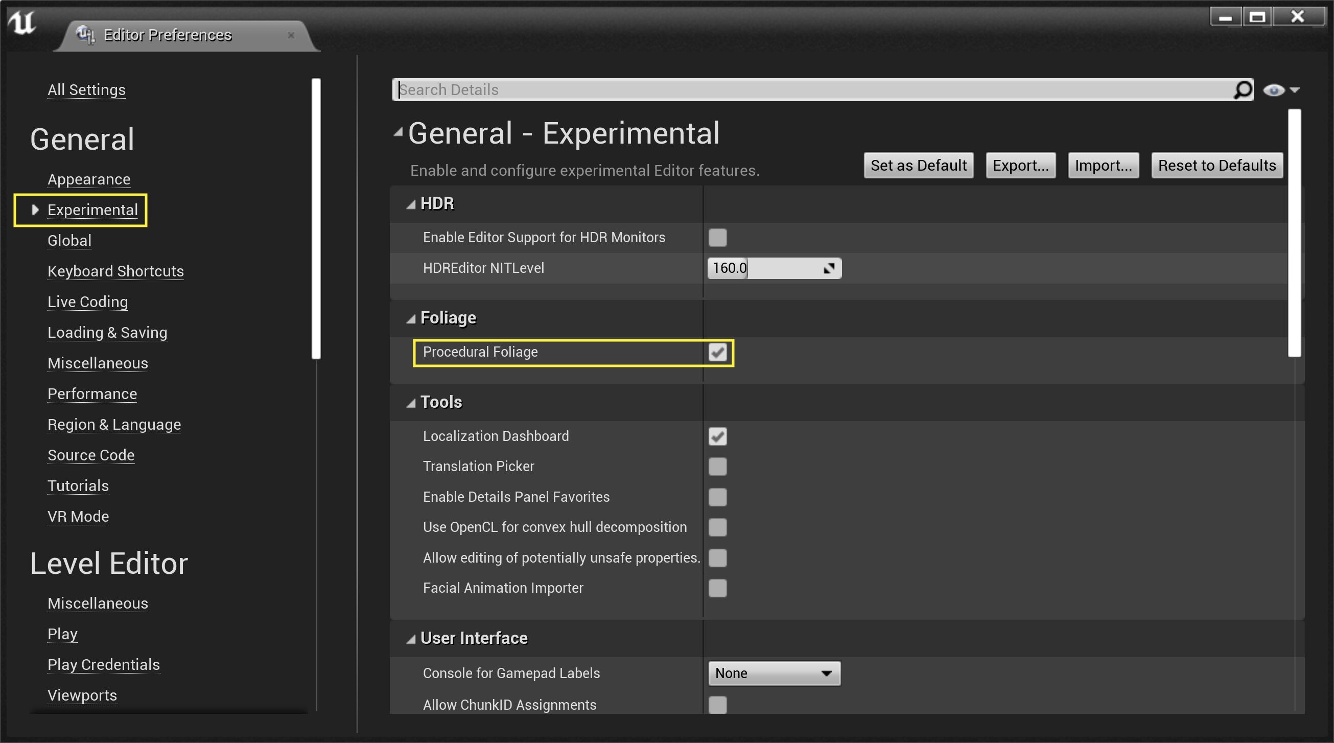Open the Keyboard Shortcuts settings page
The height and width of the screenshot is (743, 1334).
[115, 271]
